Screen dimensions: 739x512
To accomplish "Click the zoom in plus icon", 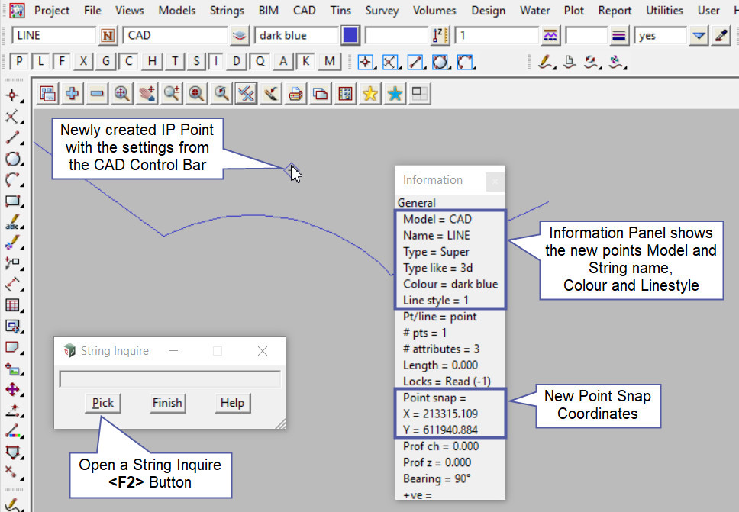I will pos(73,94).
